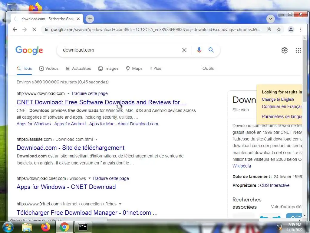Click the site lock icon in address bar
Image resolution: width=310 pixels, height=233 pixels.
click(46, 29)
